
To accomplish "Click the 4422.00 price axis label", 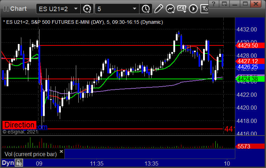I will [247, 95].
